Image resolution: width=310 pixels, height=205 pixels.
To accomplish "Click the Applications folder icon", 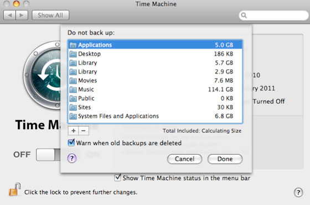I will click(73, 45).
